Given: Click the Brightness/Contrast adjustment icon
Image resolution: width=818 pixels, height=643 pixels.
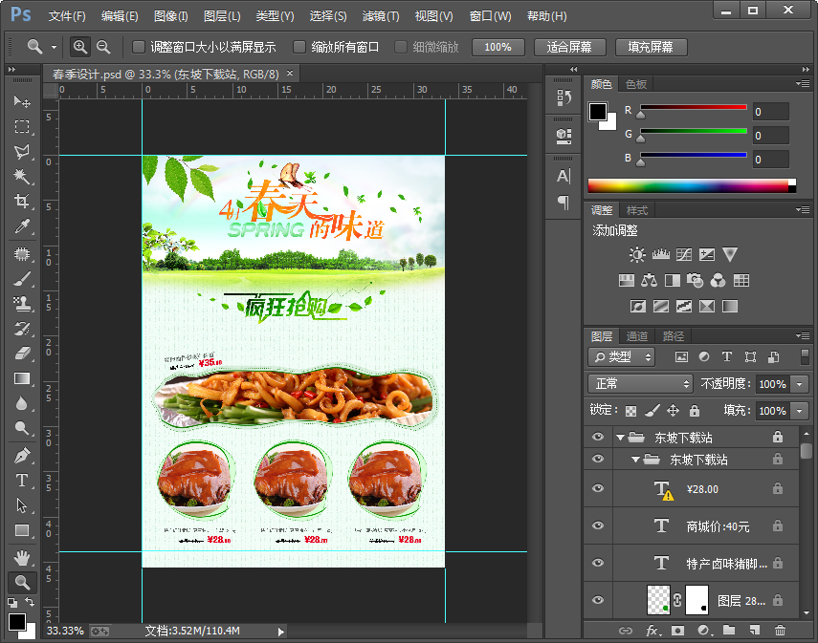Looking at the screenshot, I should click(x=637, y=255).
